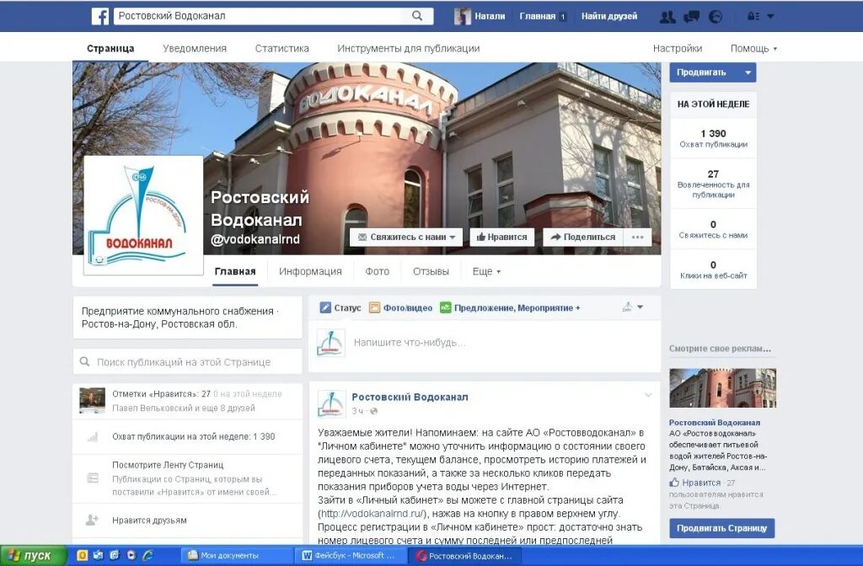Click the Фото/видео icon in composer

pyautogui.click(x=374, y=307)
